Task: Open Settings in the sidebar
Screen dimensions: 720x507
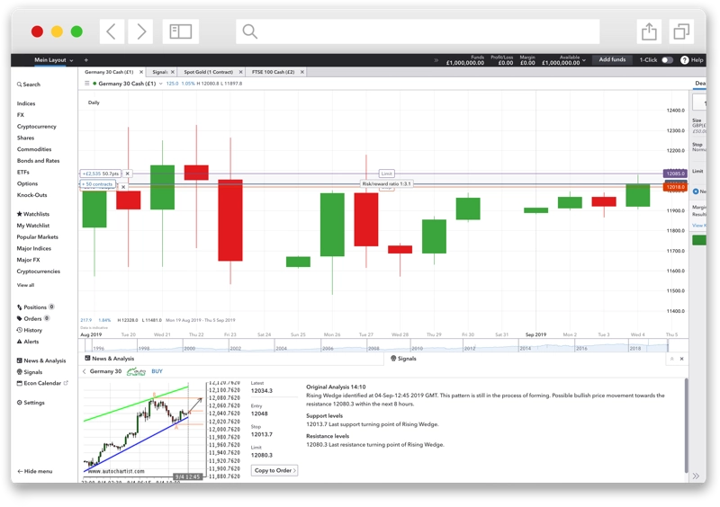Action: point(31,403)
